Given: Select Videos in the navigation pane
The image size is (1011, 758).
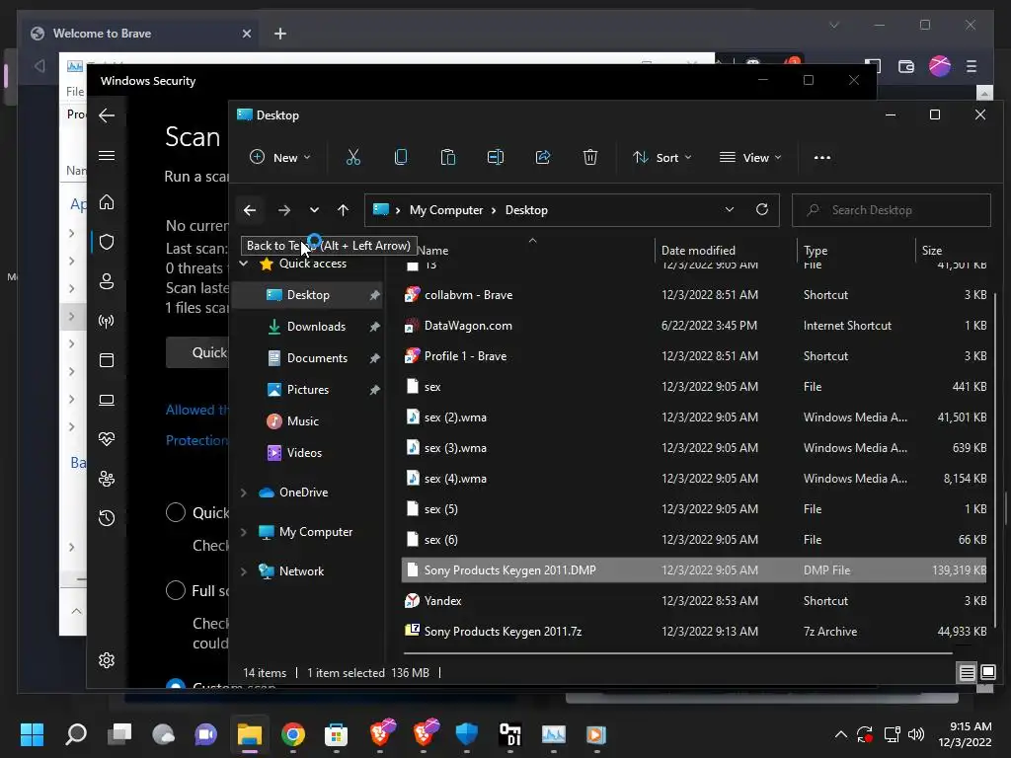Looking at the screenshot, I should point(304,453).
